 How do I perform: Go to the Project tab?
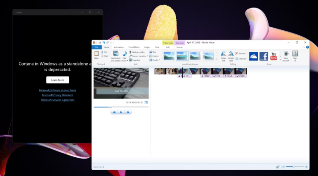tap(147, 47)
